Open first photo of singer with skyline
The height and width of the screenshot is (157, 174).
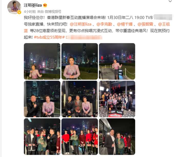click(x=42, y=61)
